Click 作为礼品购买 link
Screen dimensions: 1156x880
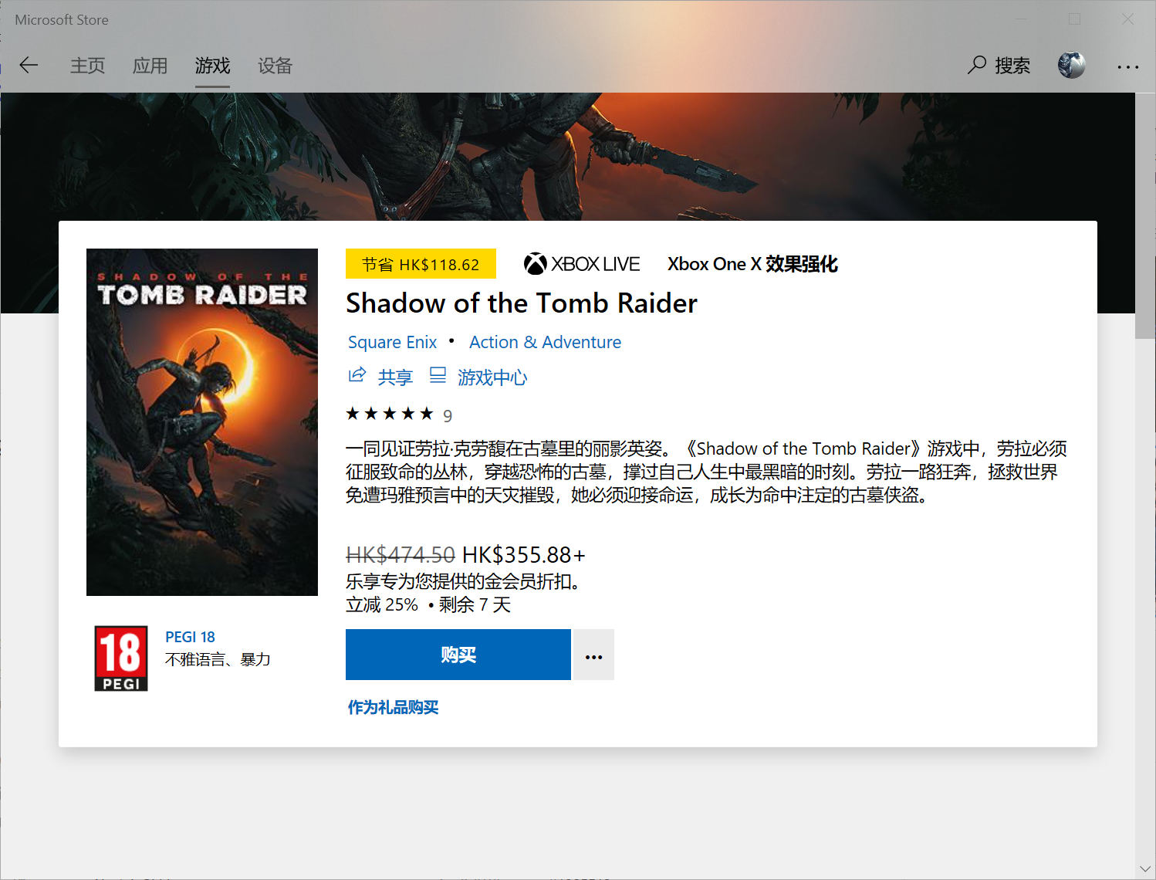[393, 707]
